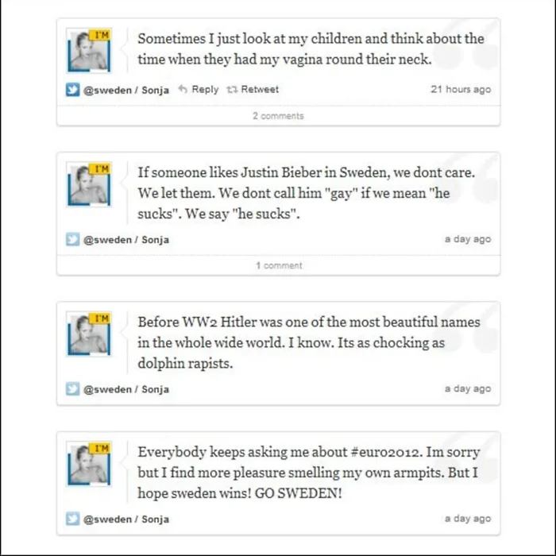This screenshot has height=556, width=556.
Task: Expand the "1 comment" section
Action: click(278, 265)
